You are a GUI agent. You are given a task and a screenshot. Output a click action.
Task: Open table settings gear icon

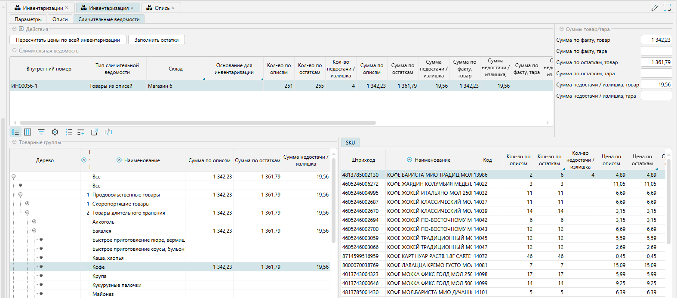click(55, 132)
